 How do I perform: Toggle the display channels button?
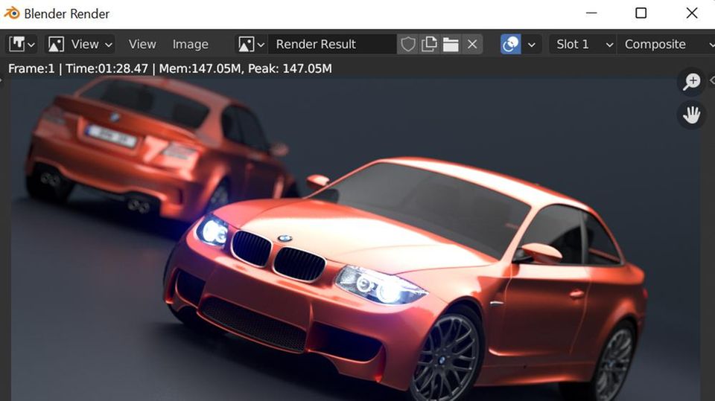click(511, 45)
